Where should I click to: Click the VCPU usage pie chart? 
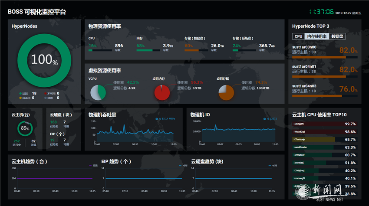[x=98, y=91]
